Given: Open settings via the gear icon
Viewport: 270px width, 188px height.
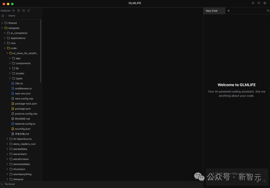Looking at the screenshot, I should tap(265, 3).
